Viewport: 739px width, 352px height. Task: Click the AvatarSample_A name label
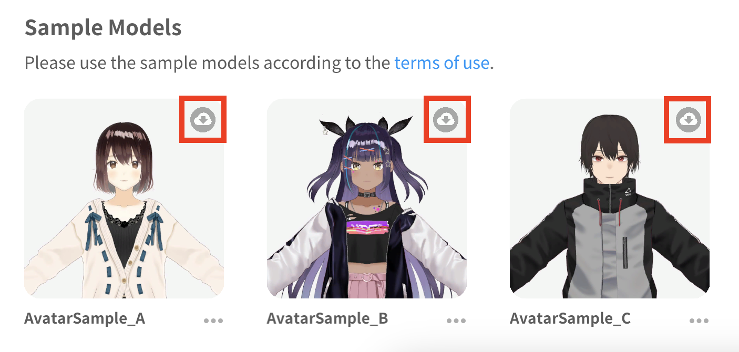tap(85, 318)
